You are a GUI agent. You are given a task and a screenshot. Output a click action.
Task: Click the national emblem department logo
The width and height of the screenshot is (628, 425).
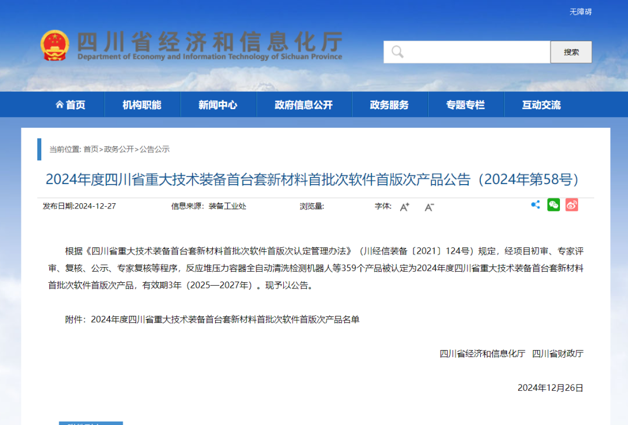pyautogui.click(x=55, y=44)
